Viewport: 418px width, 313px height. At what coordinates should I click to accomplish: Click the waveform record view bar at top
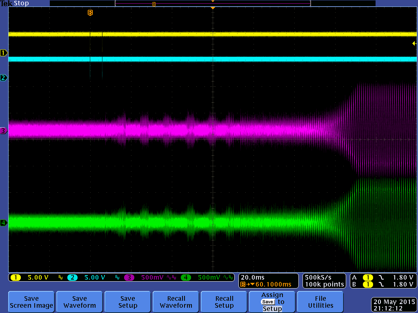[x=213, y=3]
